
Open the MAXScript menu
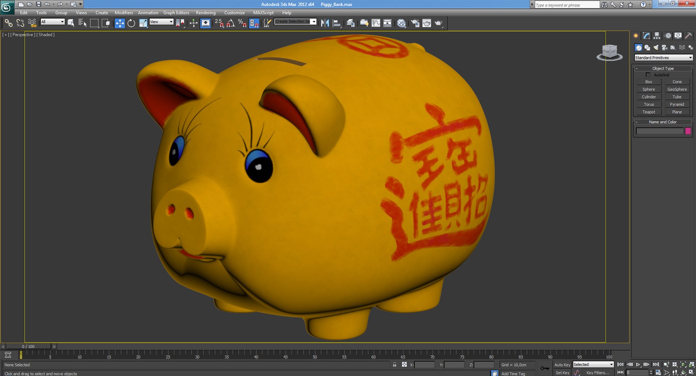point(264,13)
